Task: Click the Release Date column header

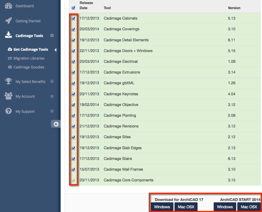Action: point(86,5)
